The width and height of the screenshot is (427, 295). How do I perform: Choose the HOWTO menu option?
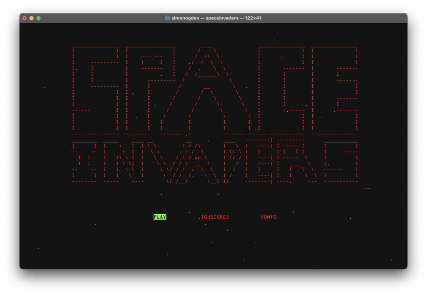[269, 217]
